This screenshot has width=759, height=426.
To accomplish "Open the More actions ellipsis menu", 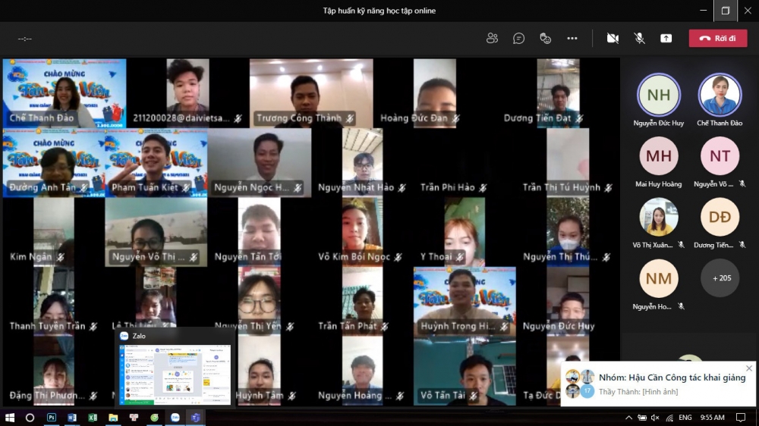I will [572, 39].
